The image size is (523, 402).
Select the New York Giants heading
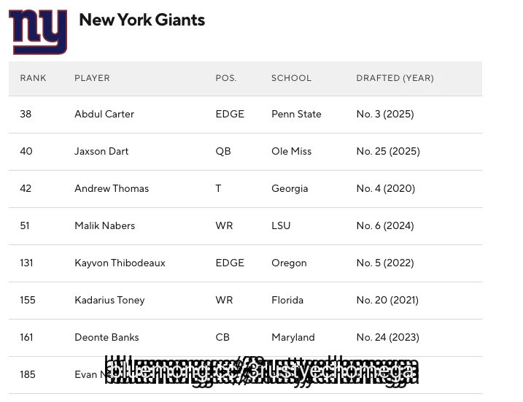pos(142,20)
